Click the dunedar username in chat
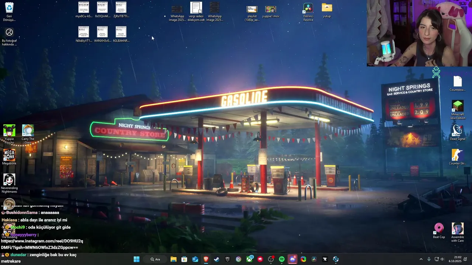The image size is (472, 265). tap(19, 254)
